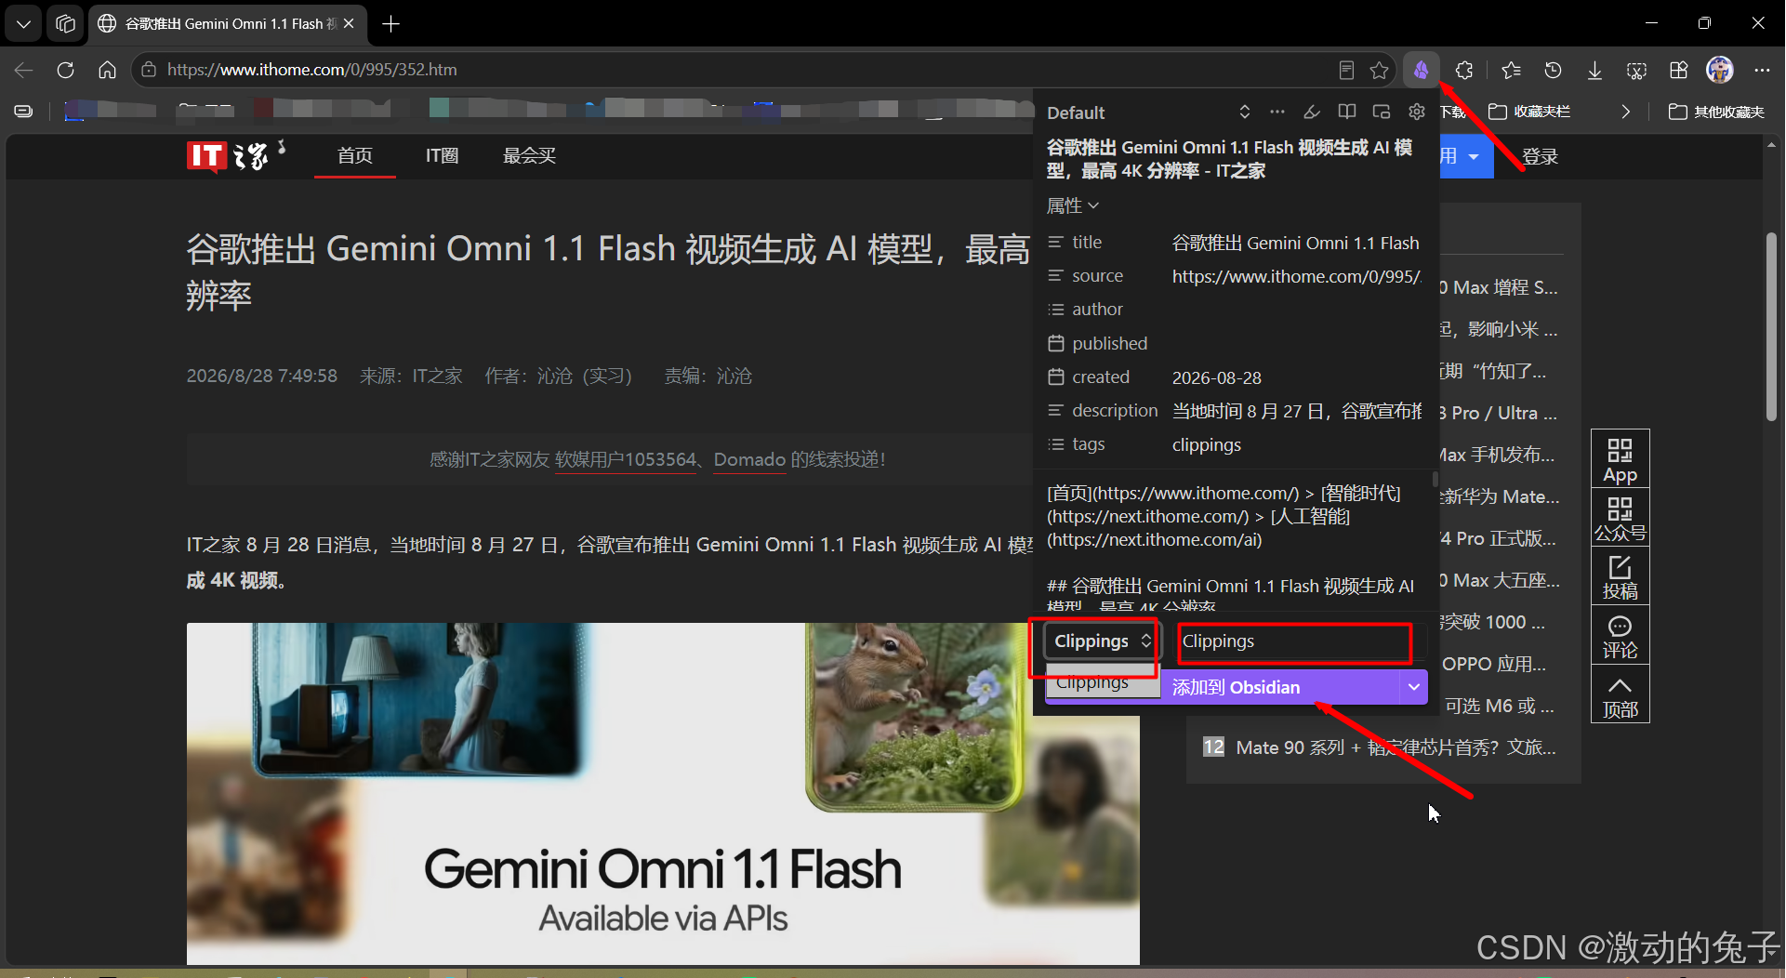Expand the 添加到 Obsidian split-button arrow

point(1413,687)
